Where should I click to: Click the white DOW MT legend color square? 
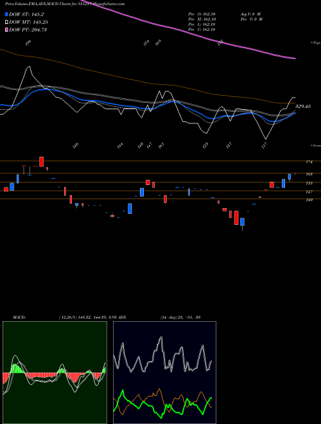coord(6,22)
